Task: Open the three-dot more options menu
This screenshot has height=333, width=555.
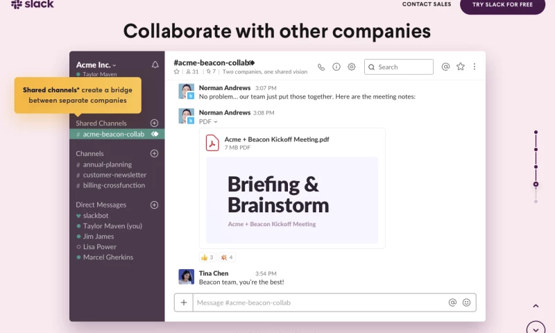Action: [x=475, y=67]
